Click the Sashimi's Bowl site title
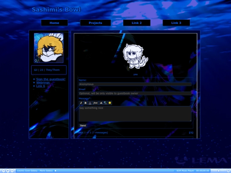The height and width of the screenshot is (173, 231). coord(56,9)
